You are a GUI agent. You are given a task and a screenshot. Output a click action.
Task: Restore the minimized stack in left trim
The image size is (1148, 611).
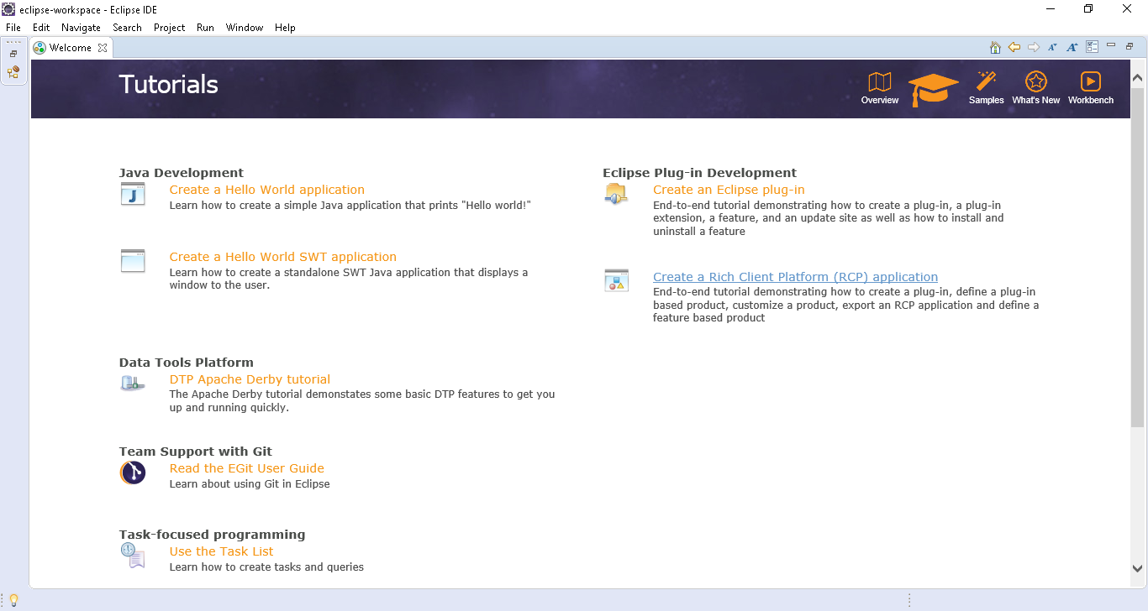13,54
